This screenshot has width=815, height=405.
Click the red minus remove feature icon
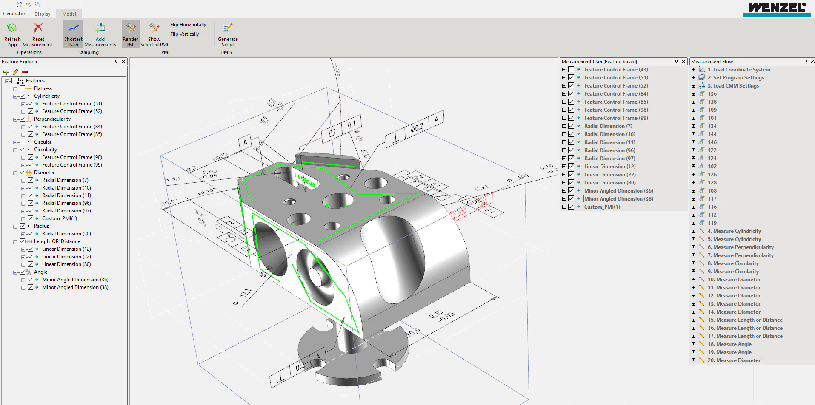(25, 72)
